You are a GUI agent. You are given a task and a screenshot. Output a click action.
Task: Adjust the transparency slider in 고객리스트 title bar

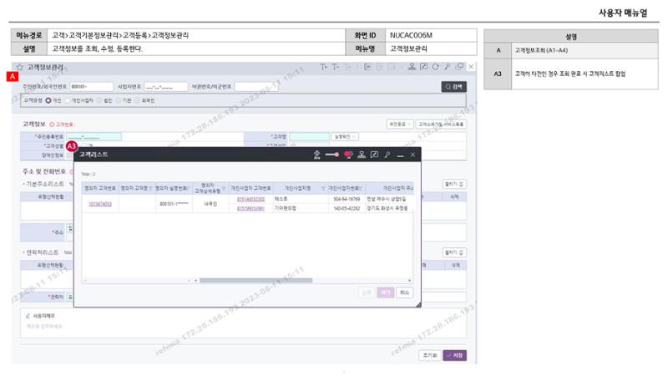click(x=331, y=155)
